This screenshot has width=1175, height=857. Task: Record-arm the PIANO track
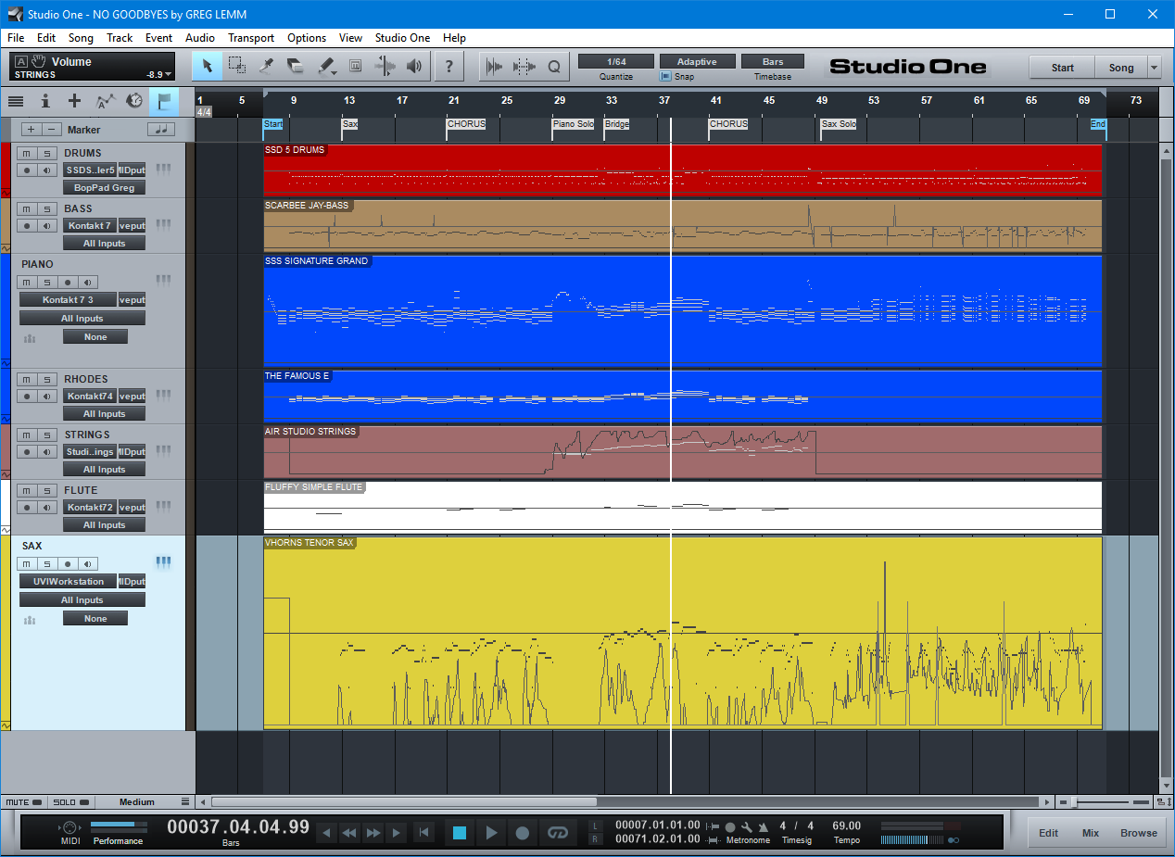click(x=67, y=282)
